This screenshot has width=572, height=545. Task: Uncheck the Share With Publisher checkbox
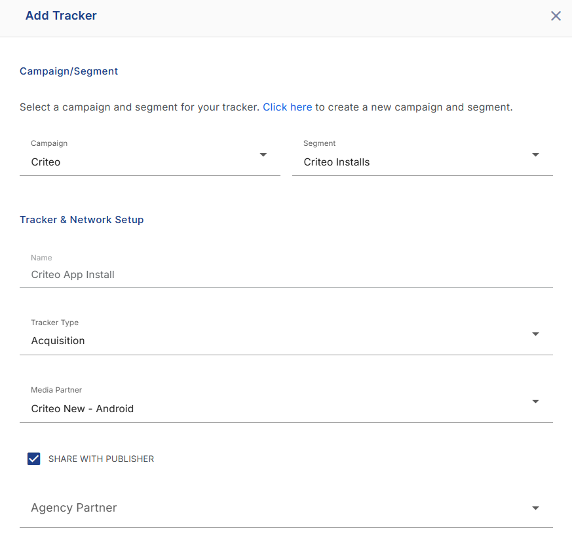34,459
